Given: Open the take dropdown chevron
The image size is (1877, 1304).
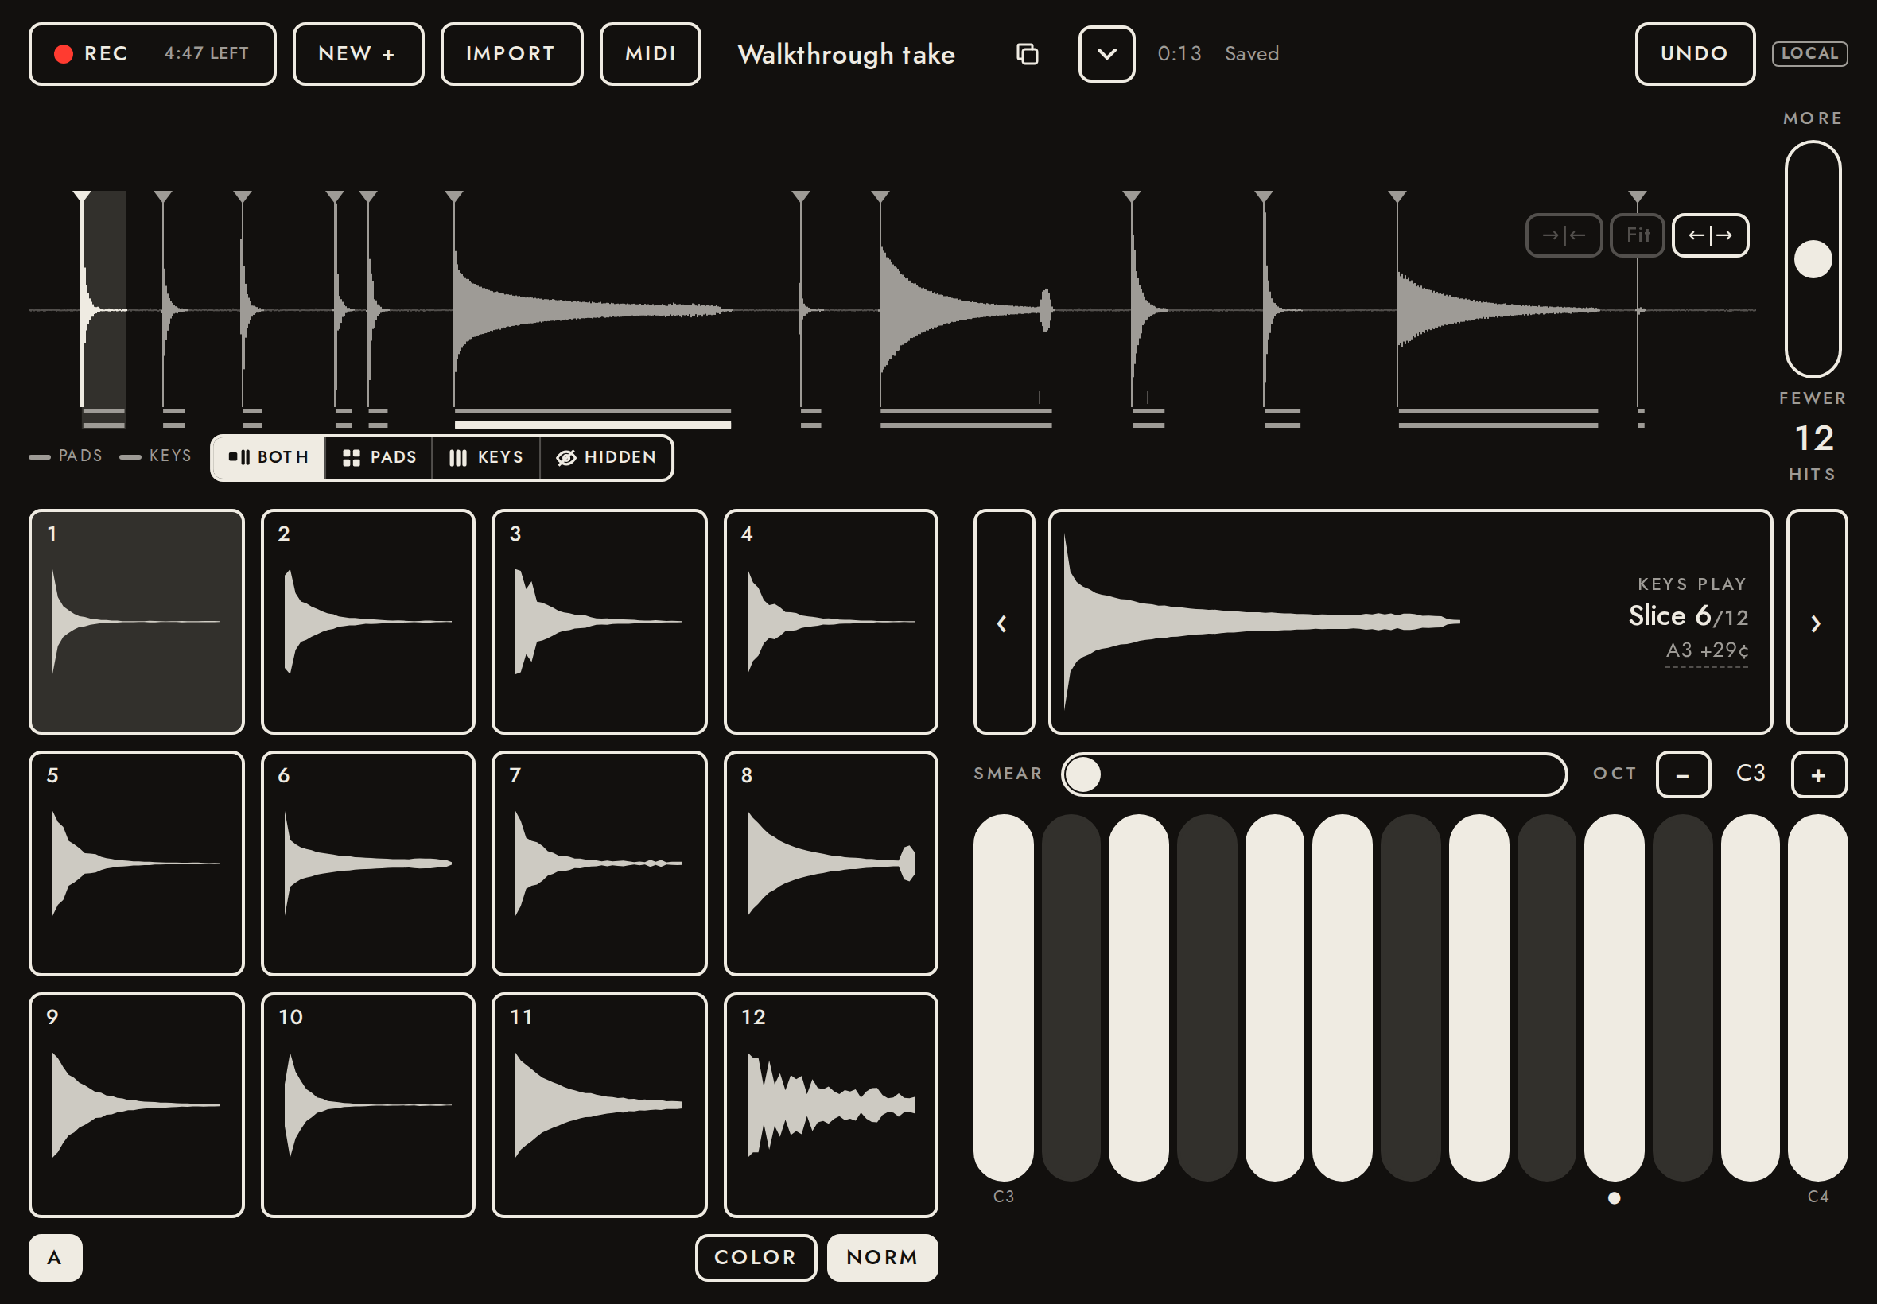Looking at the screenshot, I should point(1106,54).
